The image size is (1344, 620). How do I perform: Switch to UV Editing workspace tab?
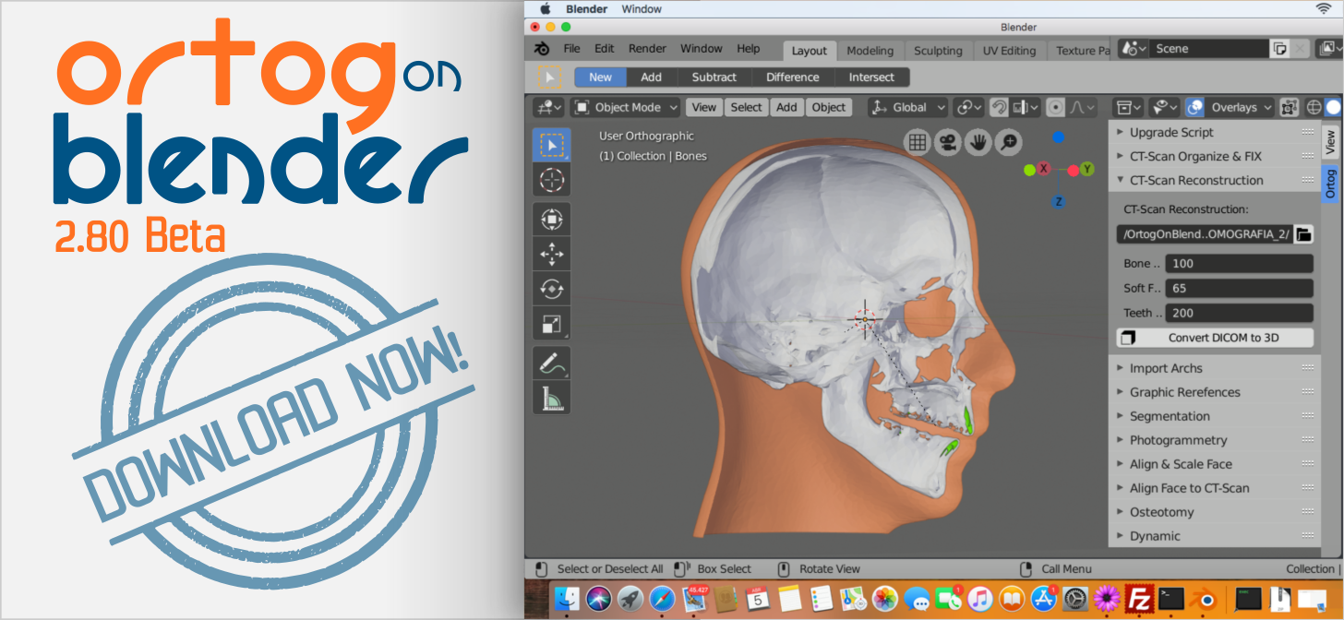point(1009,51)
